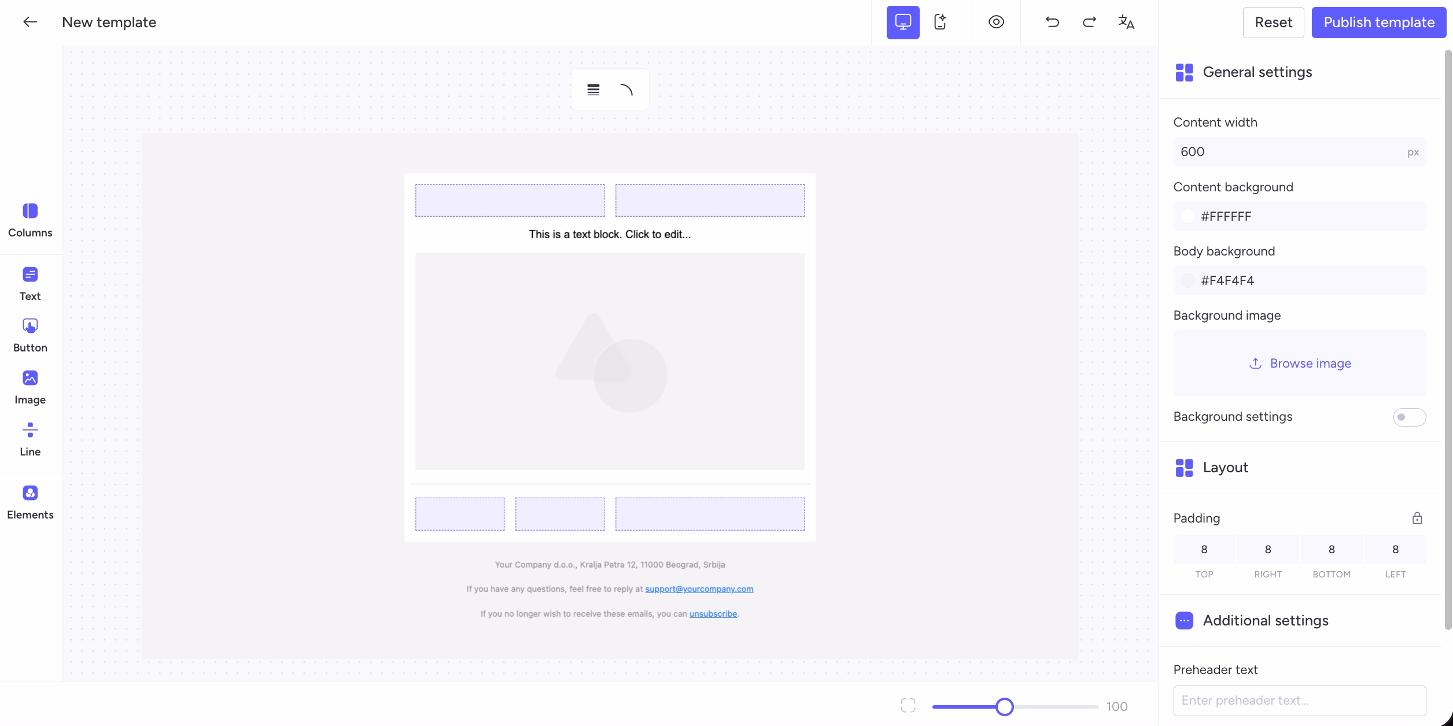1453x726 pixels.
Task: Select the Button block
Action: [x=30, y=335]
